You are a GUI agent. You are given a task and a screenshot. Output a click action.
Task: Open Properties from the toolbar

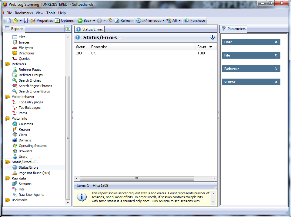click(x=42, y=21)
